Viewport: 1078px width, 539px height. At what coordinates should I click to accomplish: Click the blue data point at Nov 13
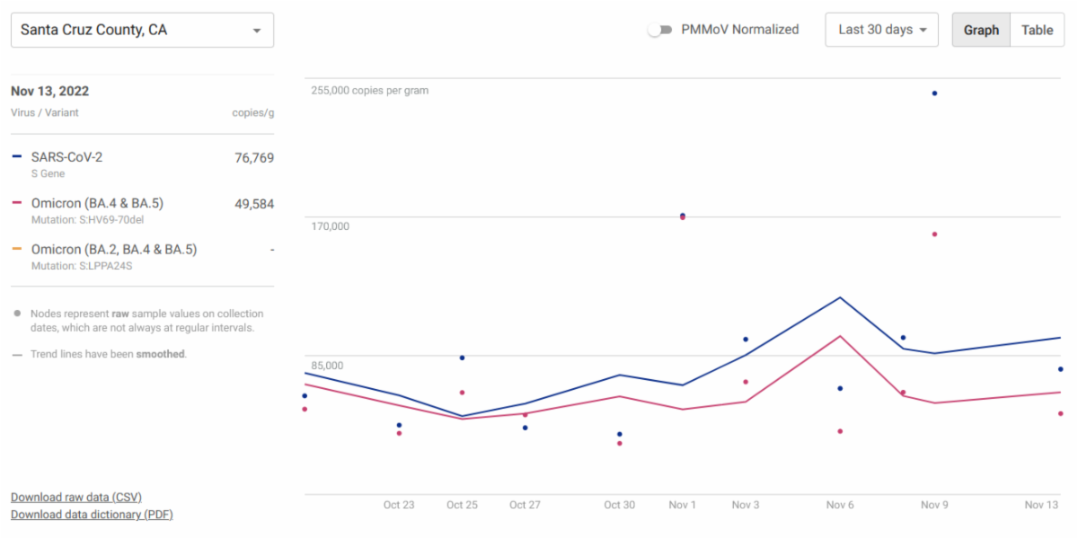pos(1060,369)
